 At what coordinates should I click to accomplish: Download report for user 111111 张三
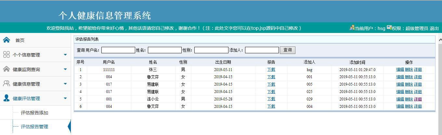(x=271, y=69)
